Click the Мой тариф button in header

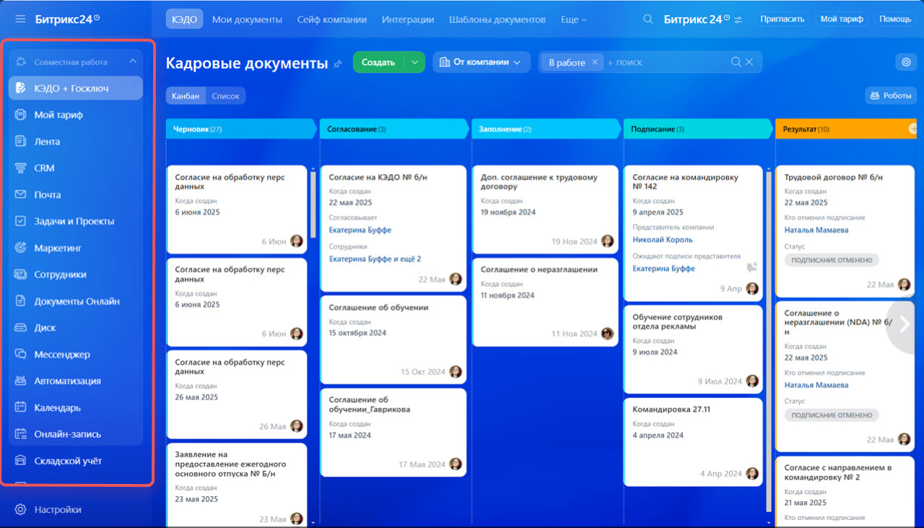click(842, 19)
